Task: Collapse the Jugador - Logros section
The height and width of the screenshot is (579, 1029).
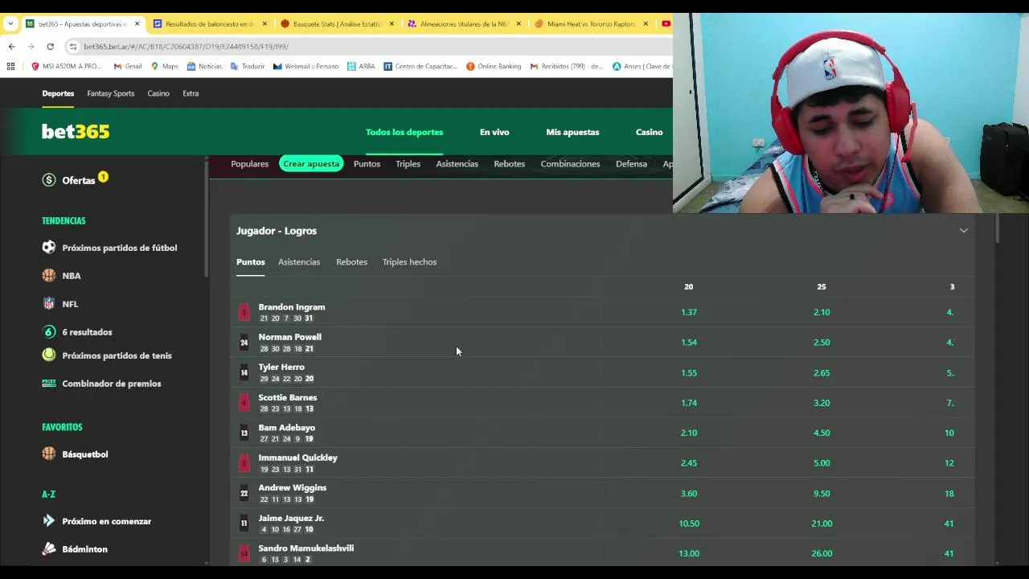Action: point(963,231)
